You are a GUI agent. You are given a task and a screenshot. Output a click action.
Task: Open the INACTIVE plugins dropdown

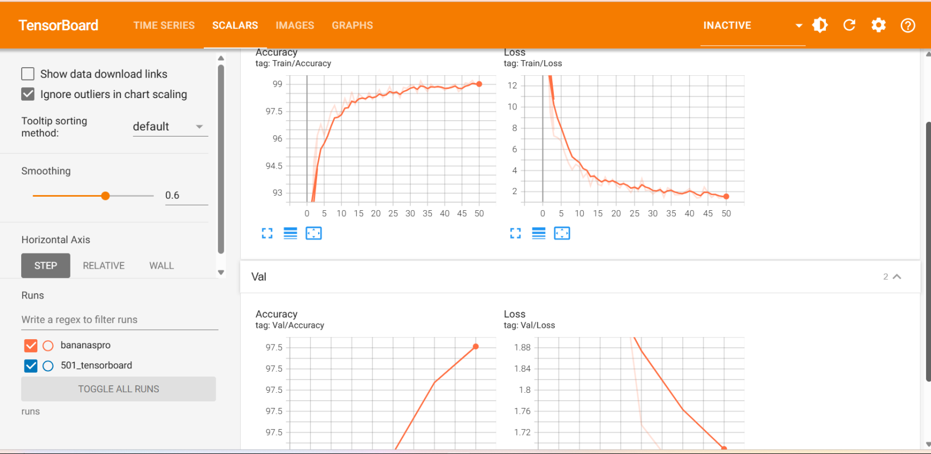pos(753,25)
